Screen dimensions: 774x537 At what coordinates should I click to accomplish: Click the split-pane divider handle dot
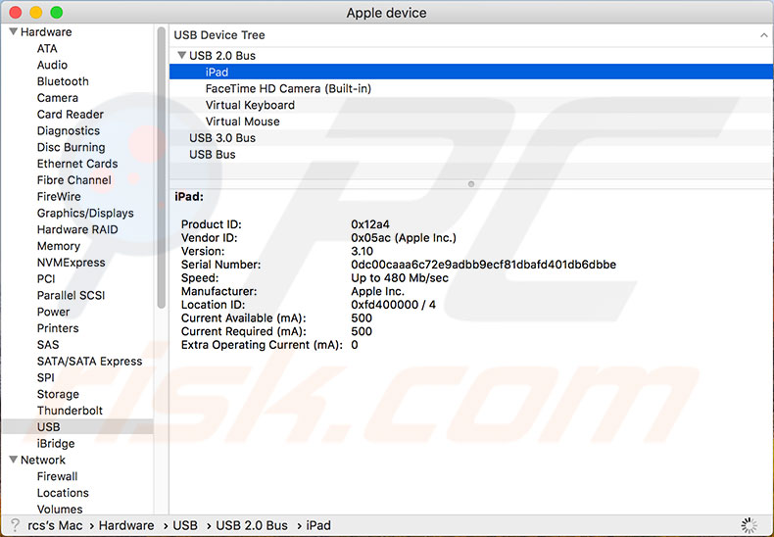[471, 184]
